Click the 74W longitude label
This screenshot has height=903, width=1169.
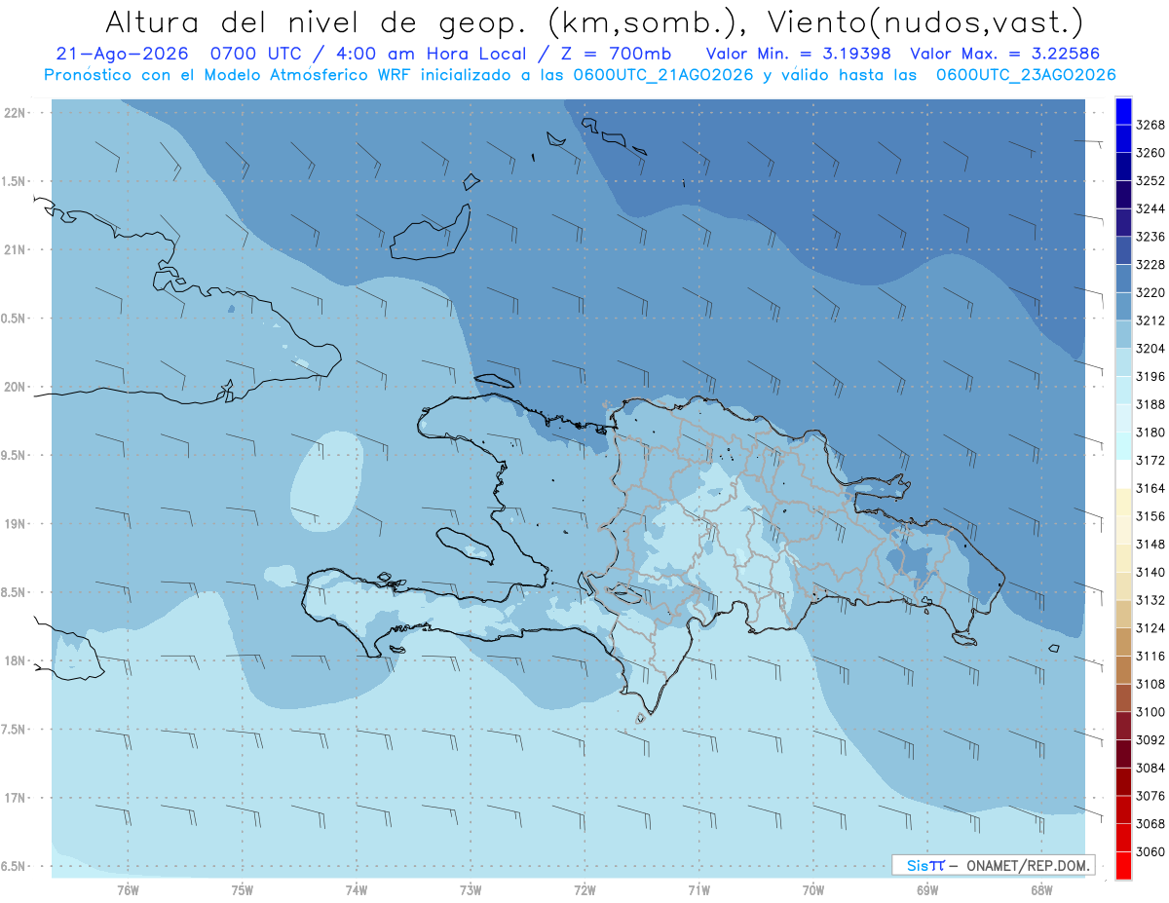pos(357,889)
